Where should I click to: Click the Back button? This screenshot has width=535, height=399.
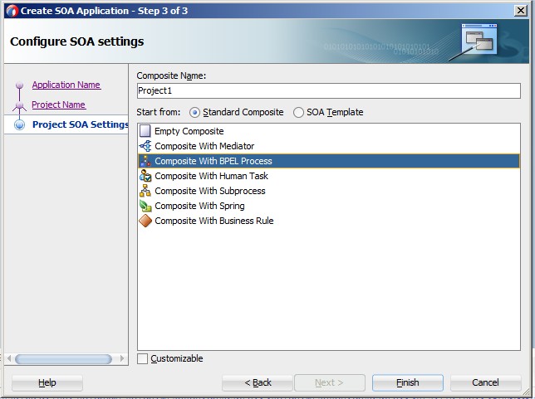258,382
